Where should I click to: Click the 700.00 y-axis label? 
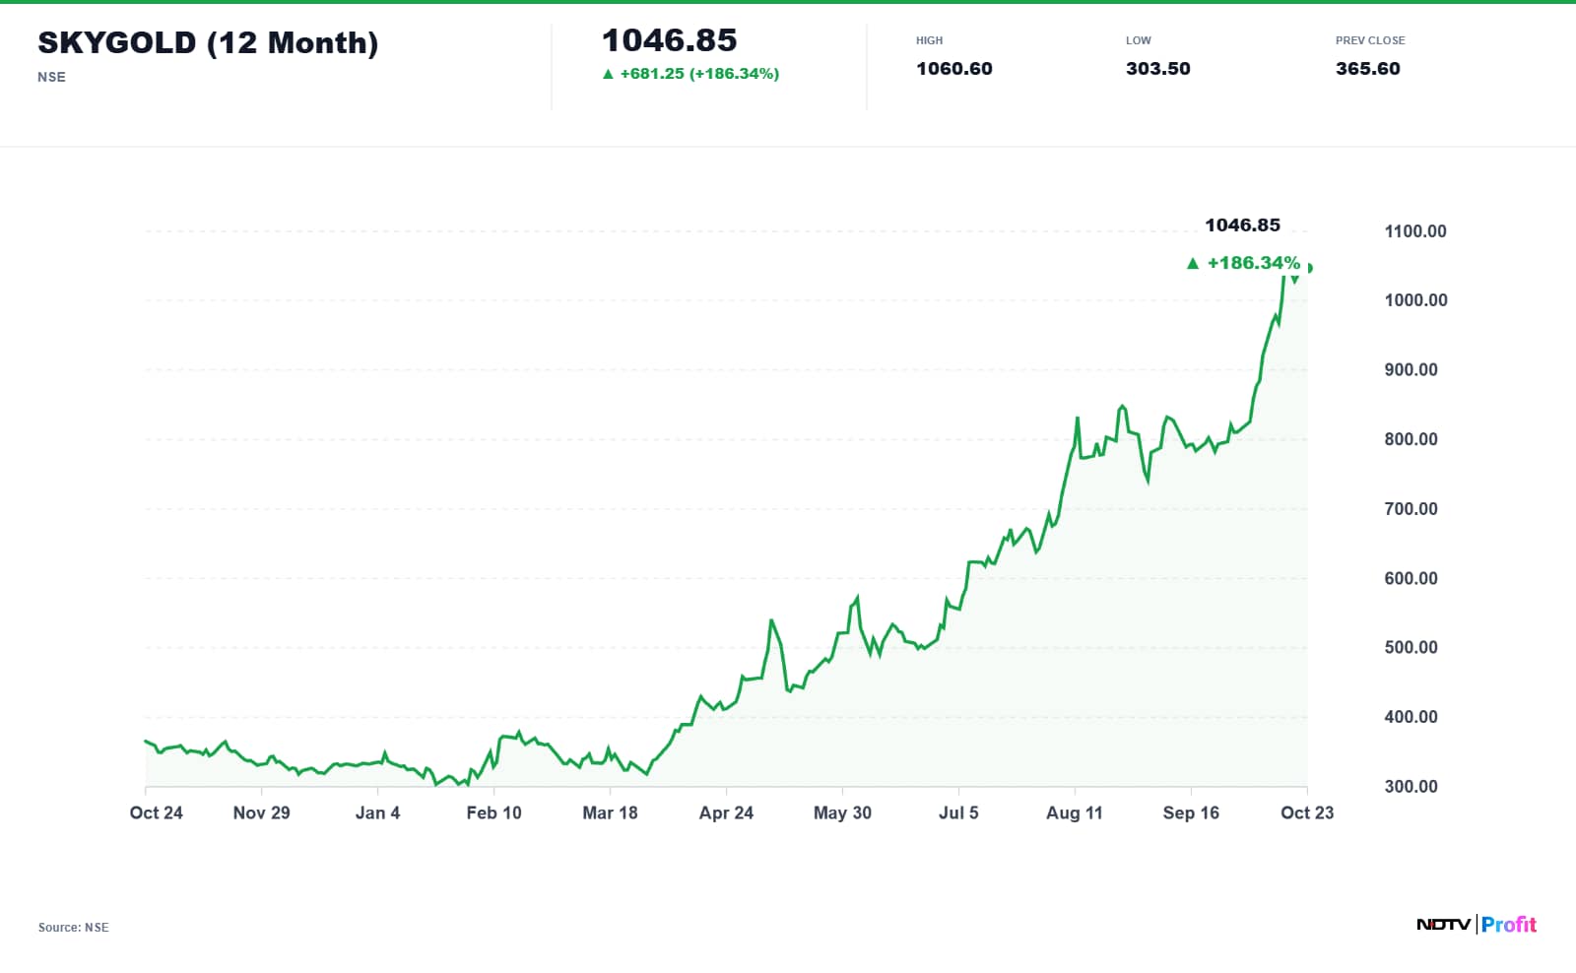pos(1411,509)
